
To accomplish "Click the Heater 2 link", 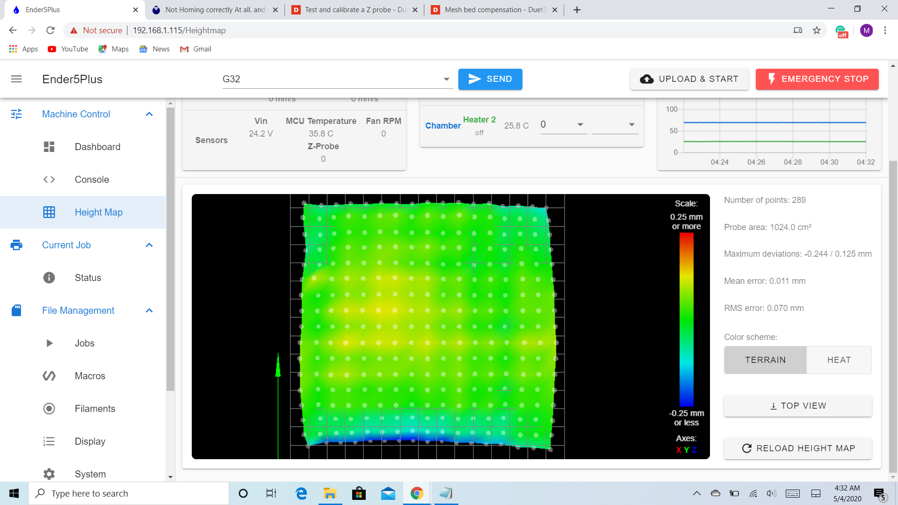I will (x=479, y=120).
